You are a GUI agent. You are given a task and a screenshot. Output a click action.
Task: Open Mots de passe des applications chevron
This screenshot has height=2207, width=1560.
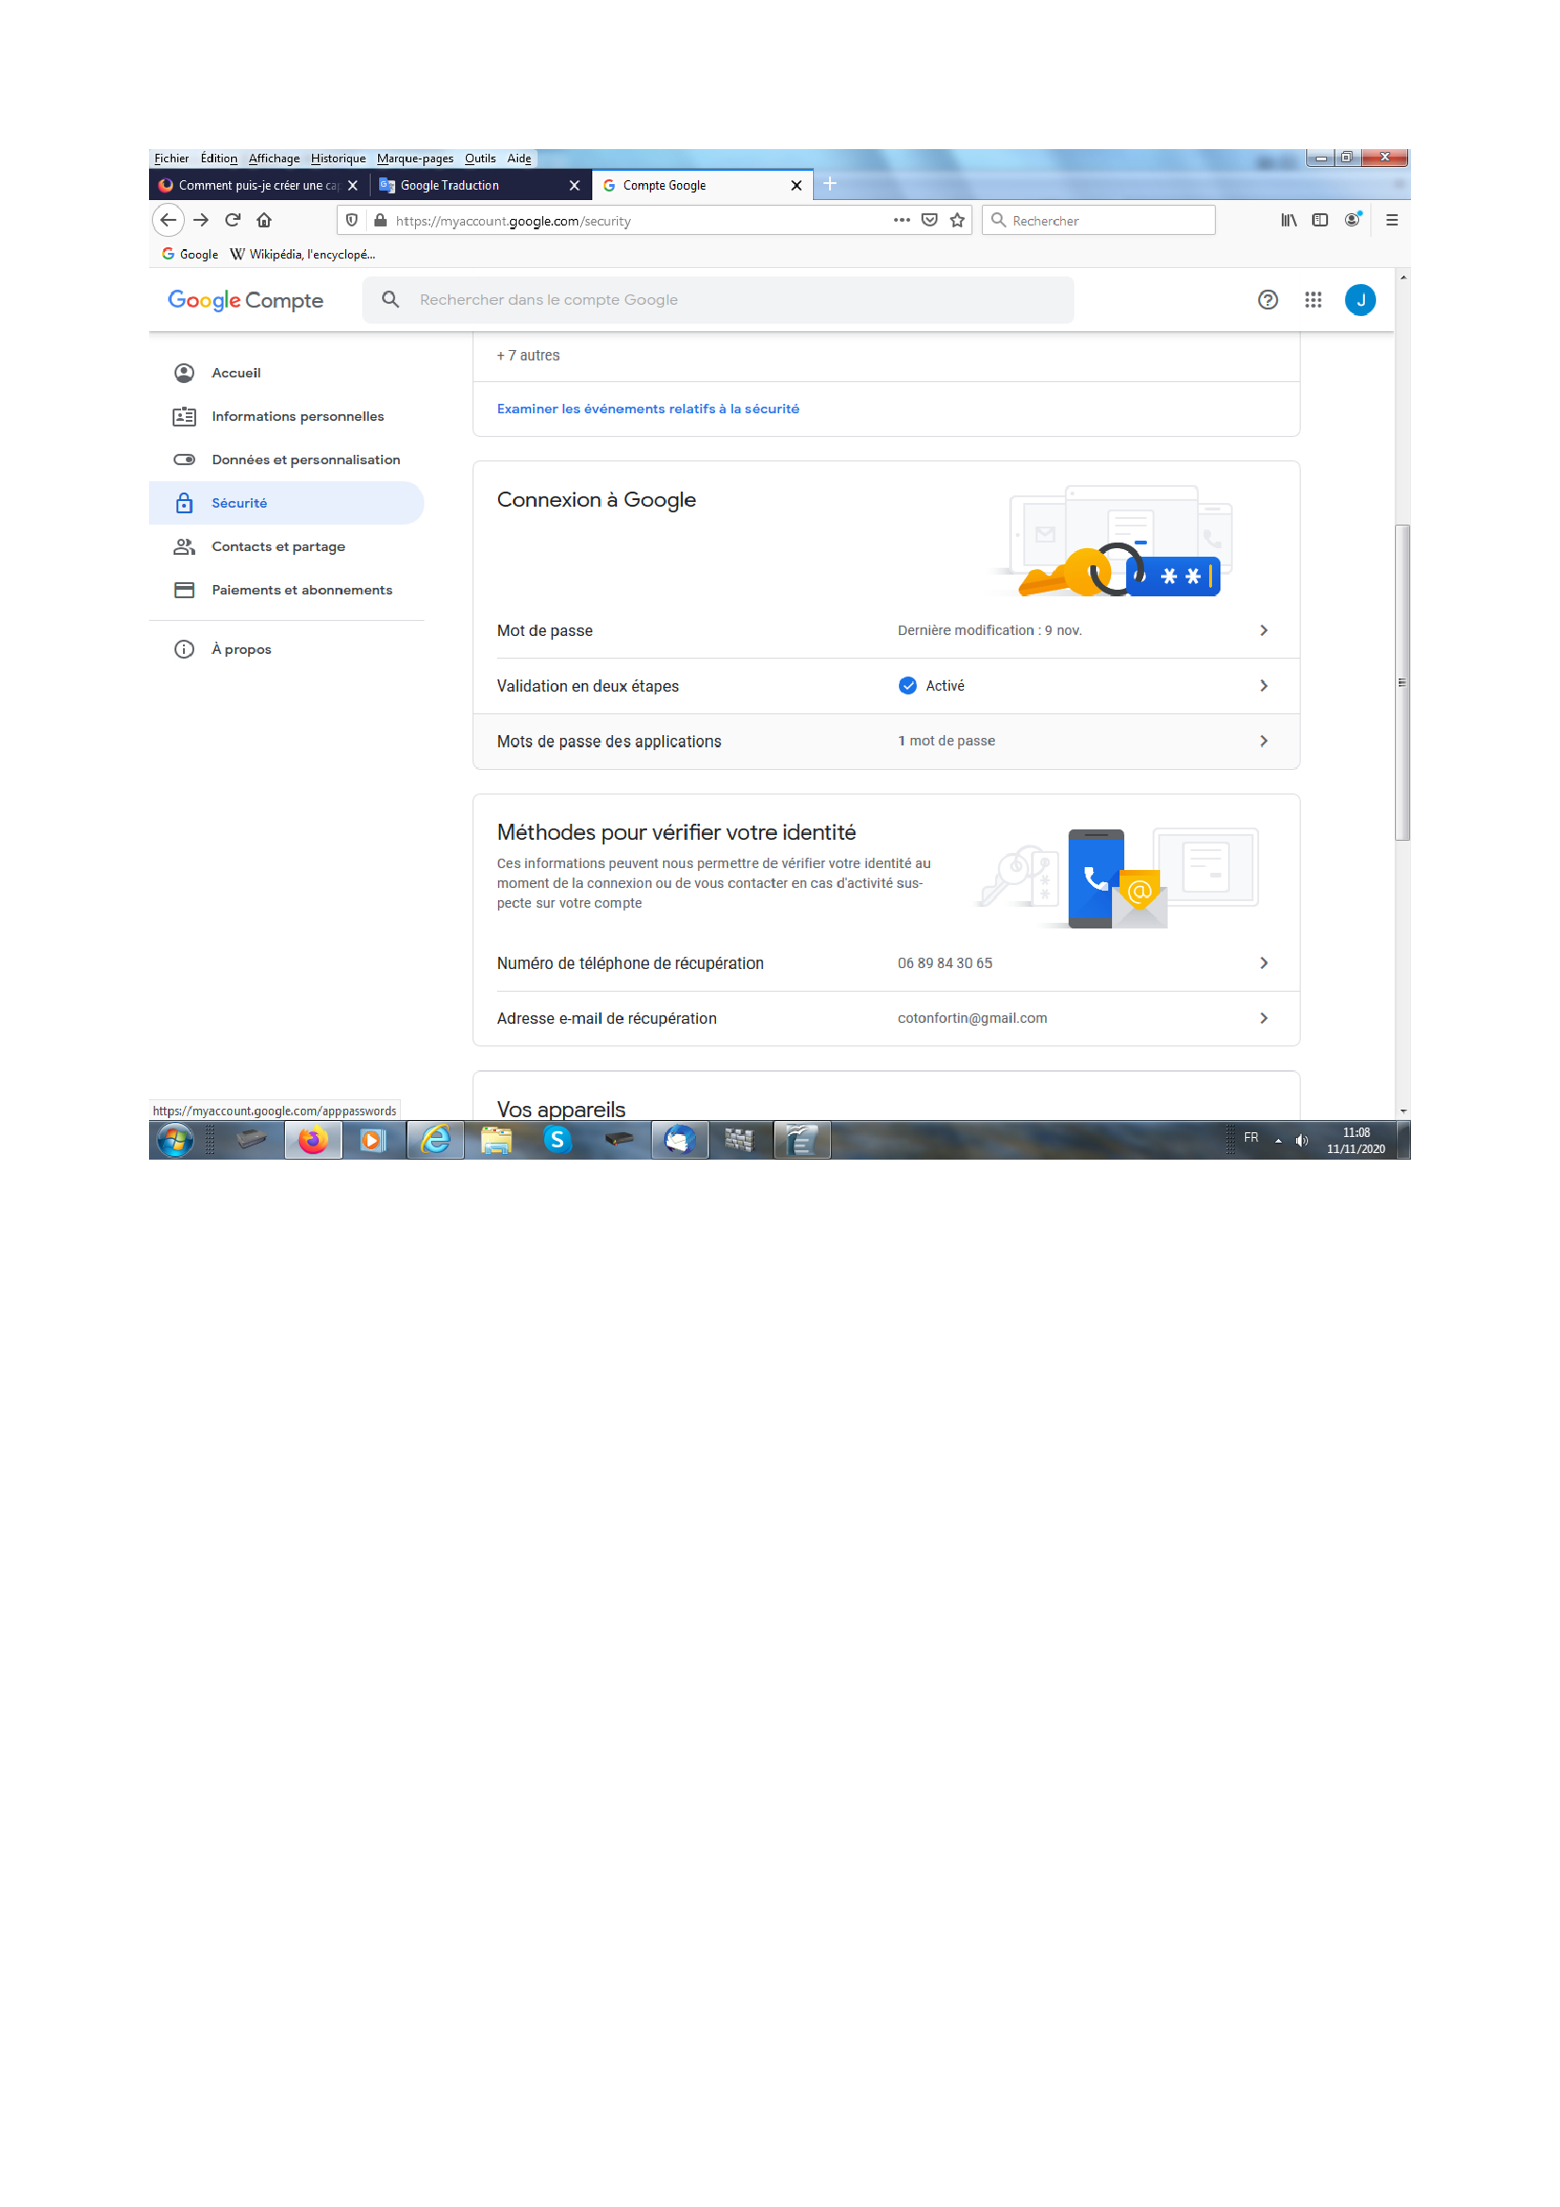coord(1264,741)
